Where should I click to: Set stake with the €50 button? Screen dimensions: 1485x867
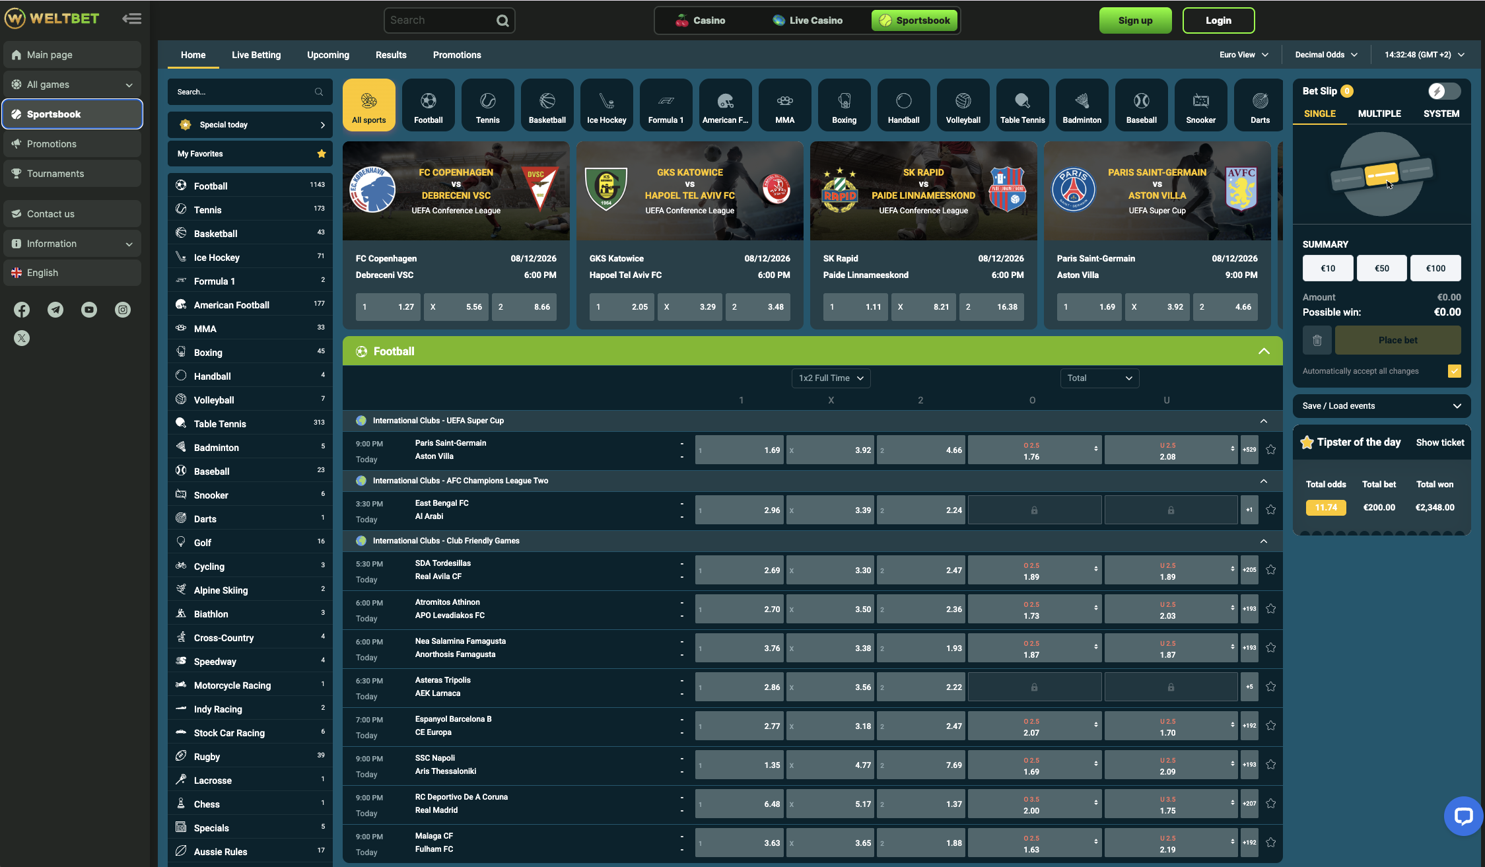(x=1381, y=268)
